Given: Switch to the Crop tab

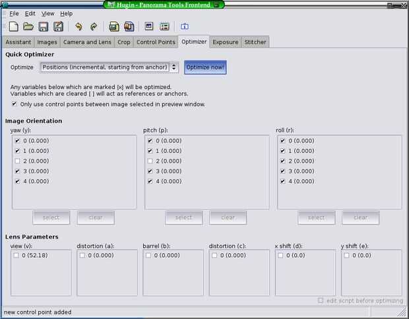Looking at the screenshot, I should [x=123, y=42].
